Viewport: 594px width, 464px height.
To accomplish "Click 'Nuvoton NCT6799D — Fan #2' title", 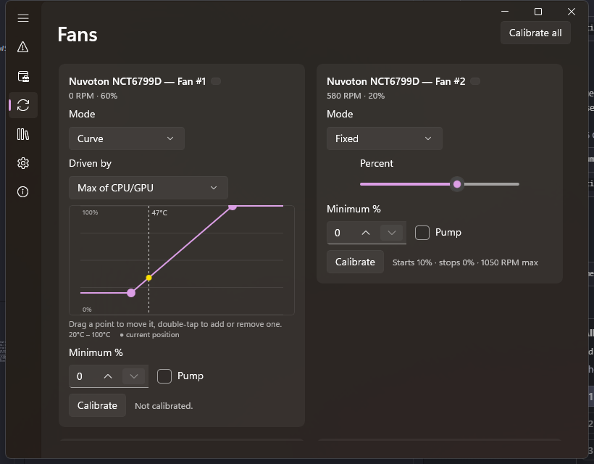I will pos(396,81).
